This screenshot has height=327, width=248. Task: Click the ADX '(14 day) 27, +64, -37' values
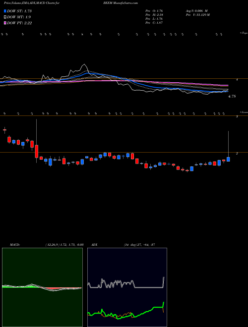pos(139,245)
